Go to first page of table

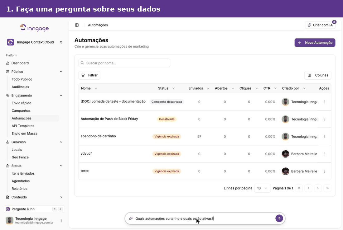pos(299,188)
